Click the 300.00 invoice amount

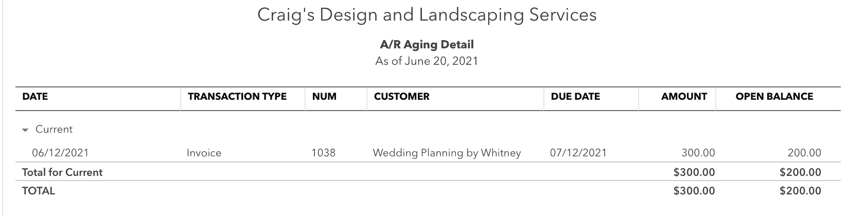click(x=698, y=153)
